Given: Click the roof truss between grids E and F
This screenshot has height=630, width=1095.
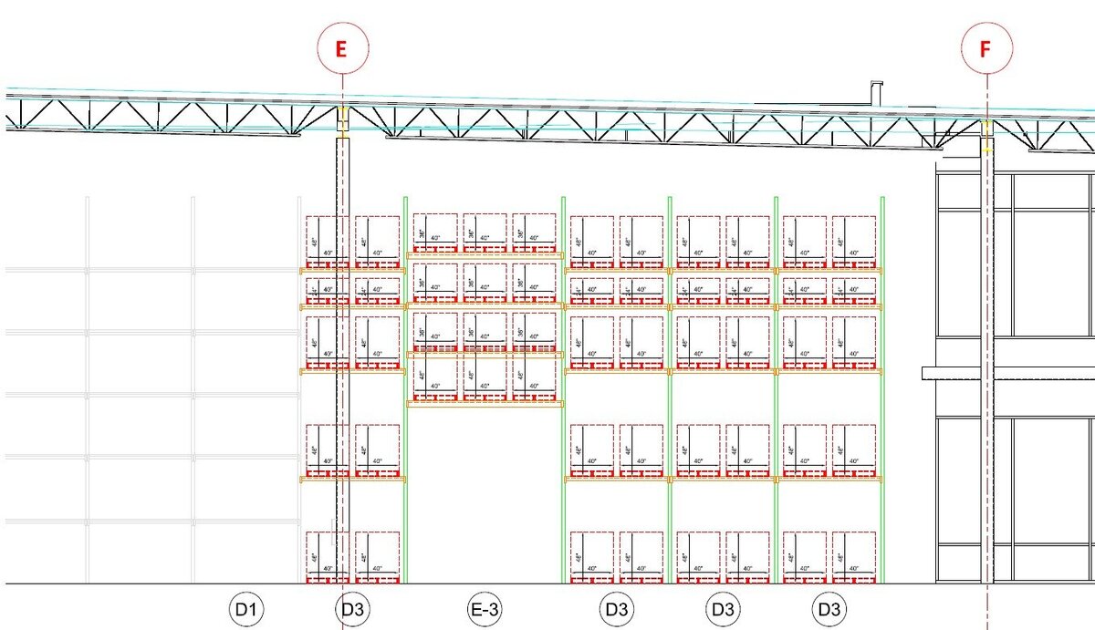Looking at the screenshot, I should point(639,124).
